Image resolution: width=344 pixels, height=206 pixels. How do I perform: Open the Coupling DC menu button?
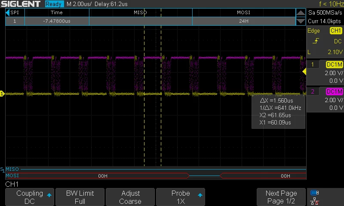coord(30,197)
